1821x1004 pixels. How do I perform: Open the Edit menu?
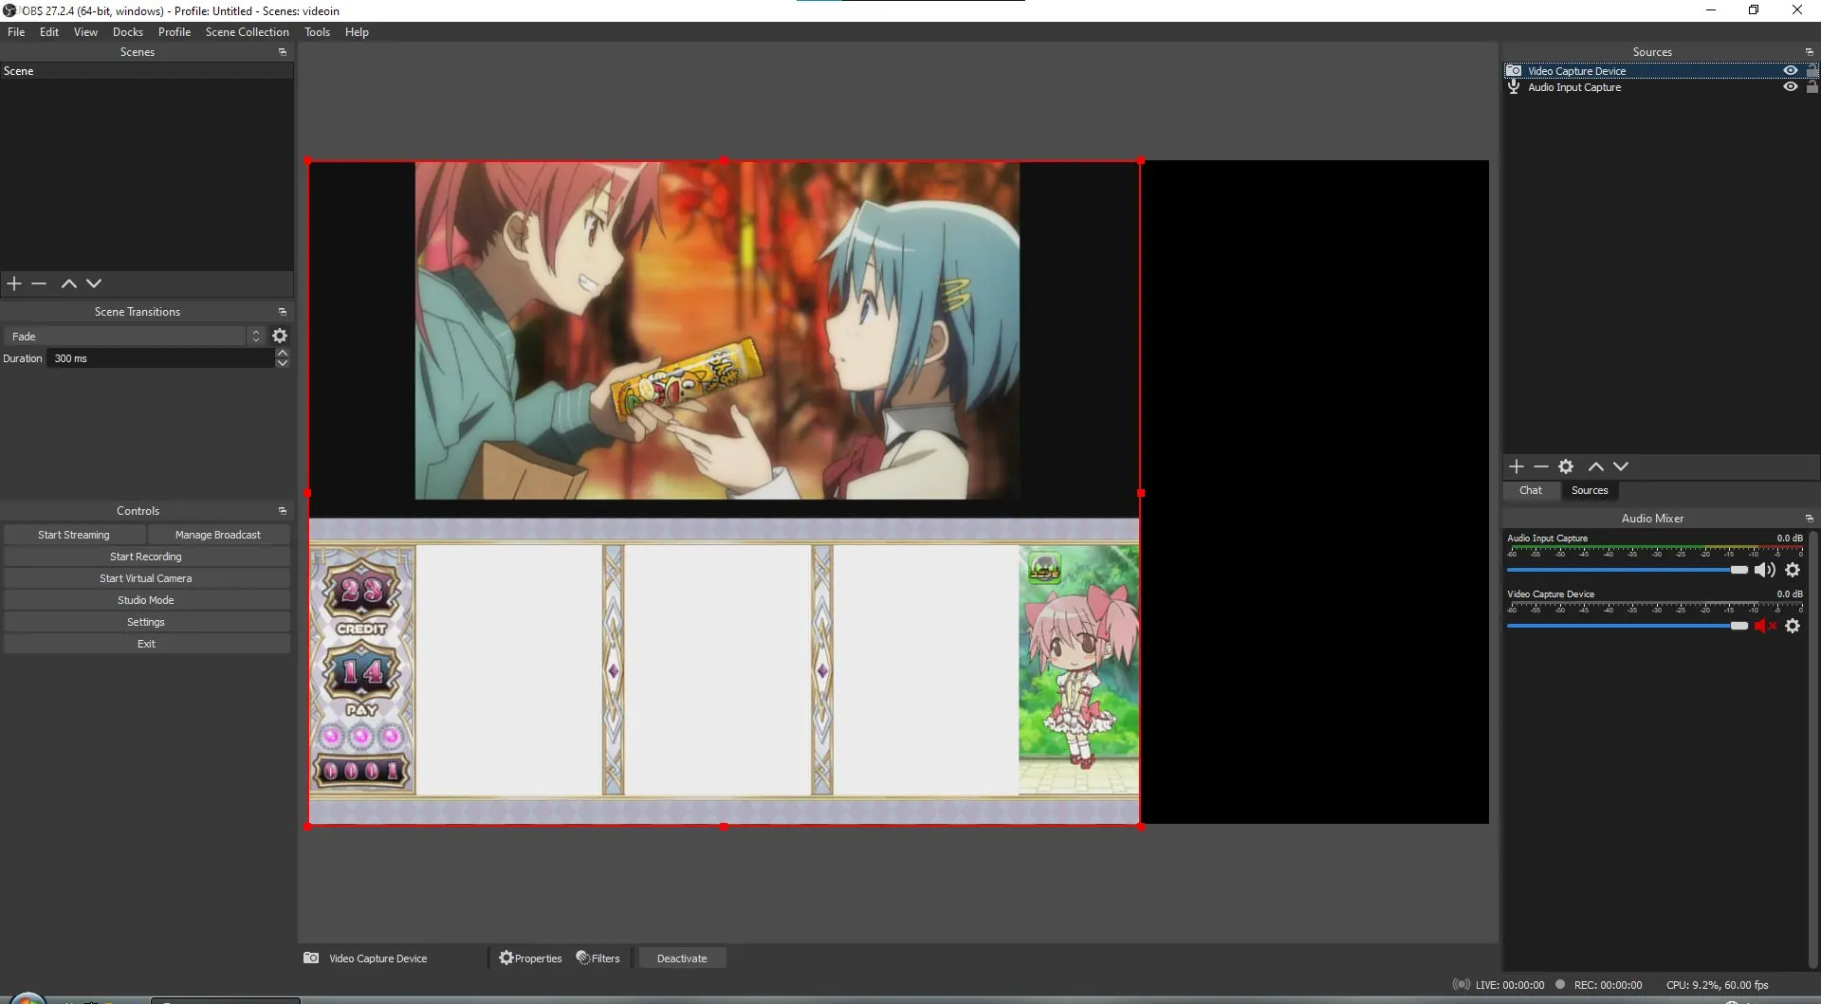[x=49, y=32]
